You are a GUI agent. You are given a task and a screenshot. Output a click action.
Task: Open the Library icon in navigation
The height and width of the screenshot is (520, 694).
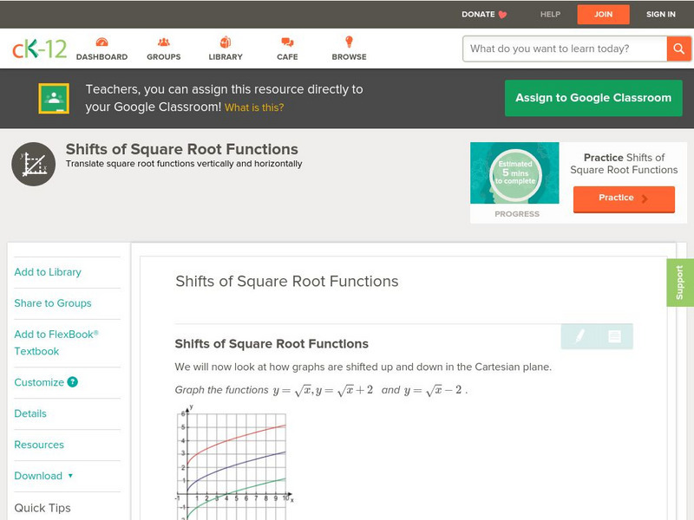pos(226,42)
